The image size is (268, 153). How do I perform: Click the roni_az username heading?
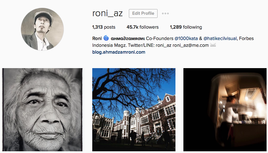click(x=108, y=13)
